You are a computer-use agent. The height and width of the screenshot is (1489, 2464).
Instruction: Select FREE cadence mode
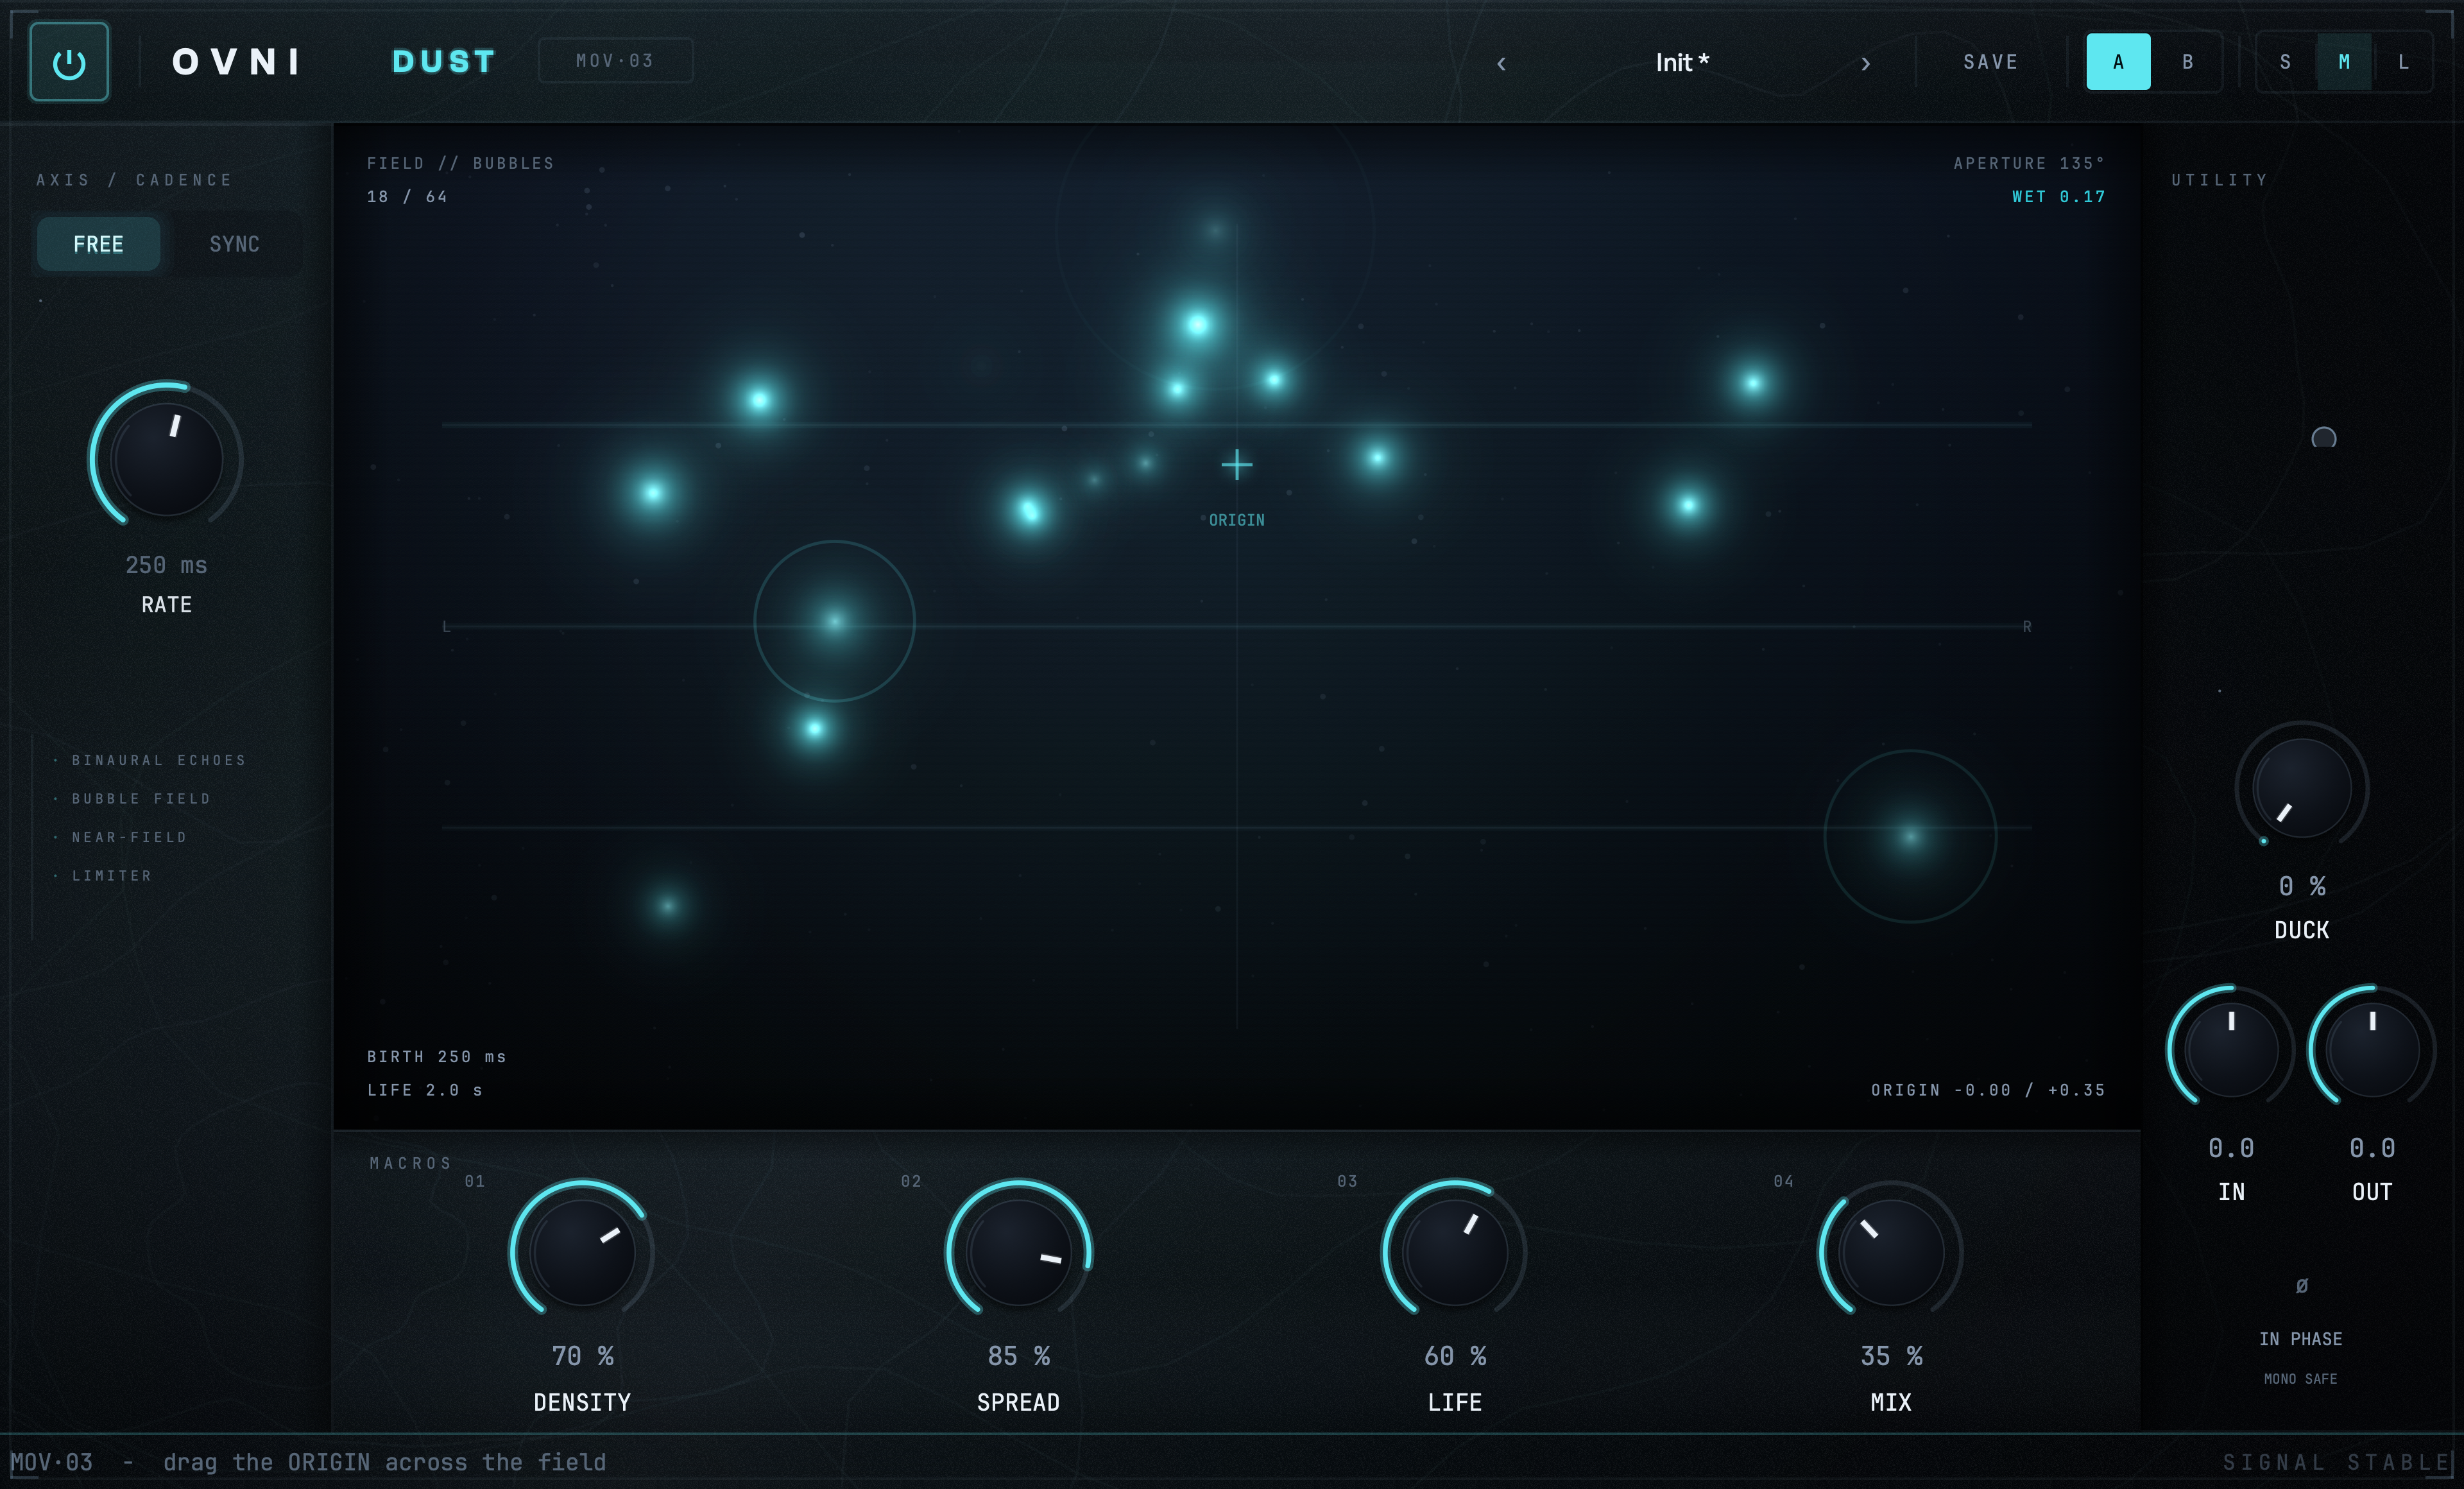pos(98,244)
